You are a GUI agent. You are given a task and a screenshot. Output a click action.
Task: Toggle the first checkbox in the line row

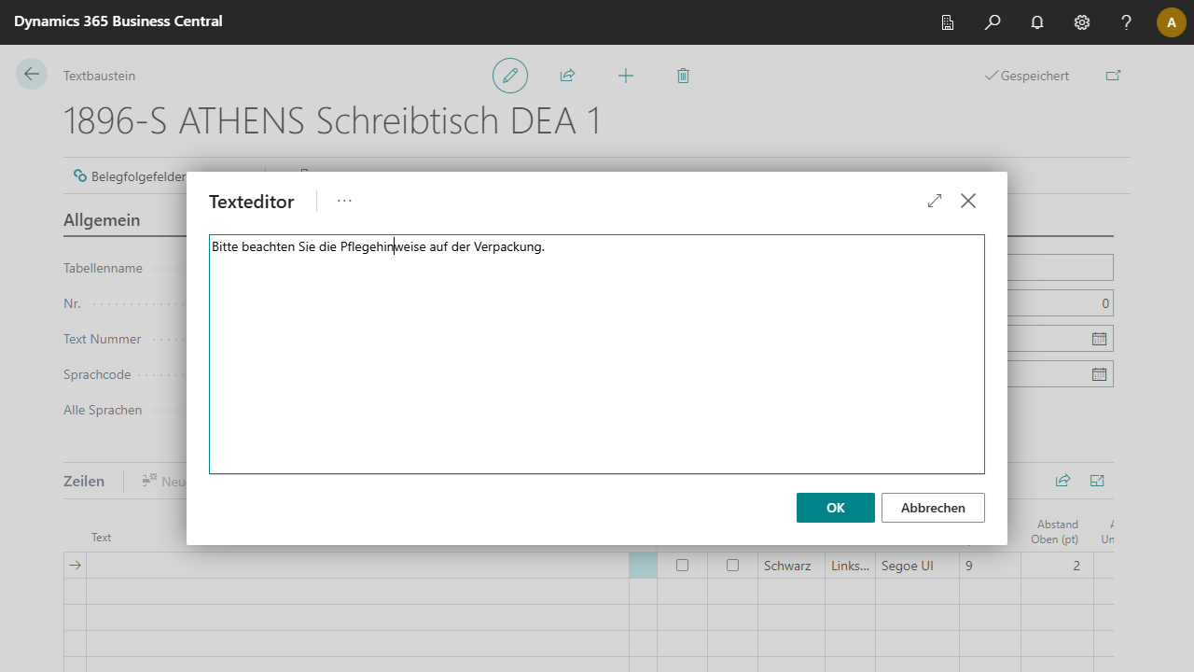[682, 566]
